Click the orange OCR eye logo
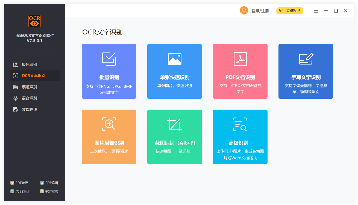Screen dimensions: 358x205 (34, 21)
